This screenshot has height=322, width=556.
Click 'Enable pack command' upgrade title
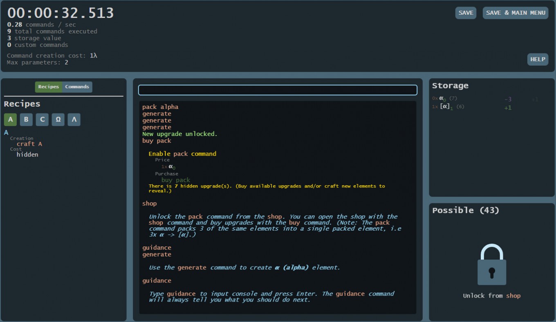tap(182, 154)
